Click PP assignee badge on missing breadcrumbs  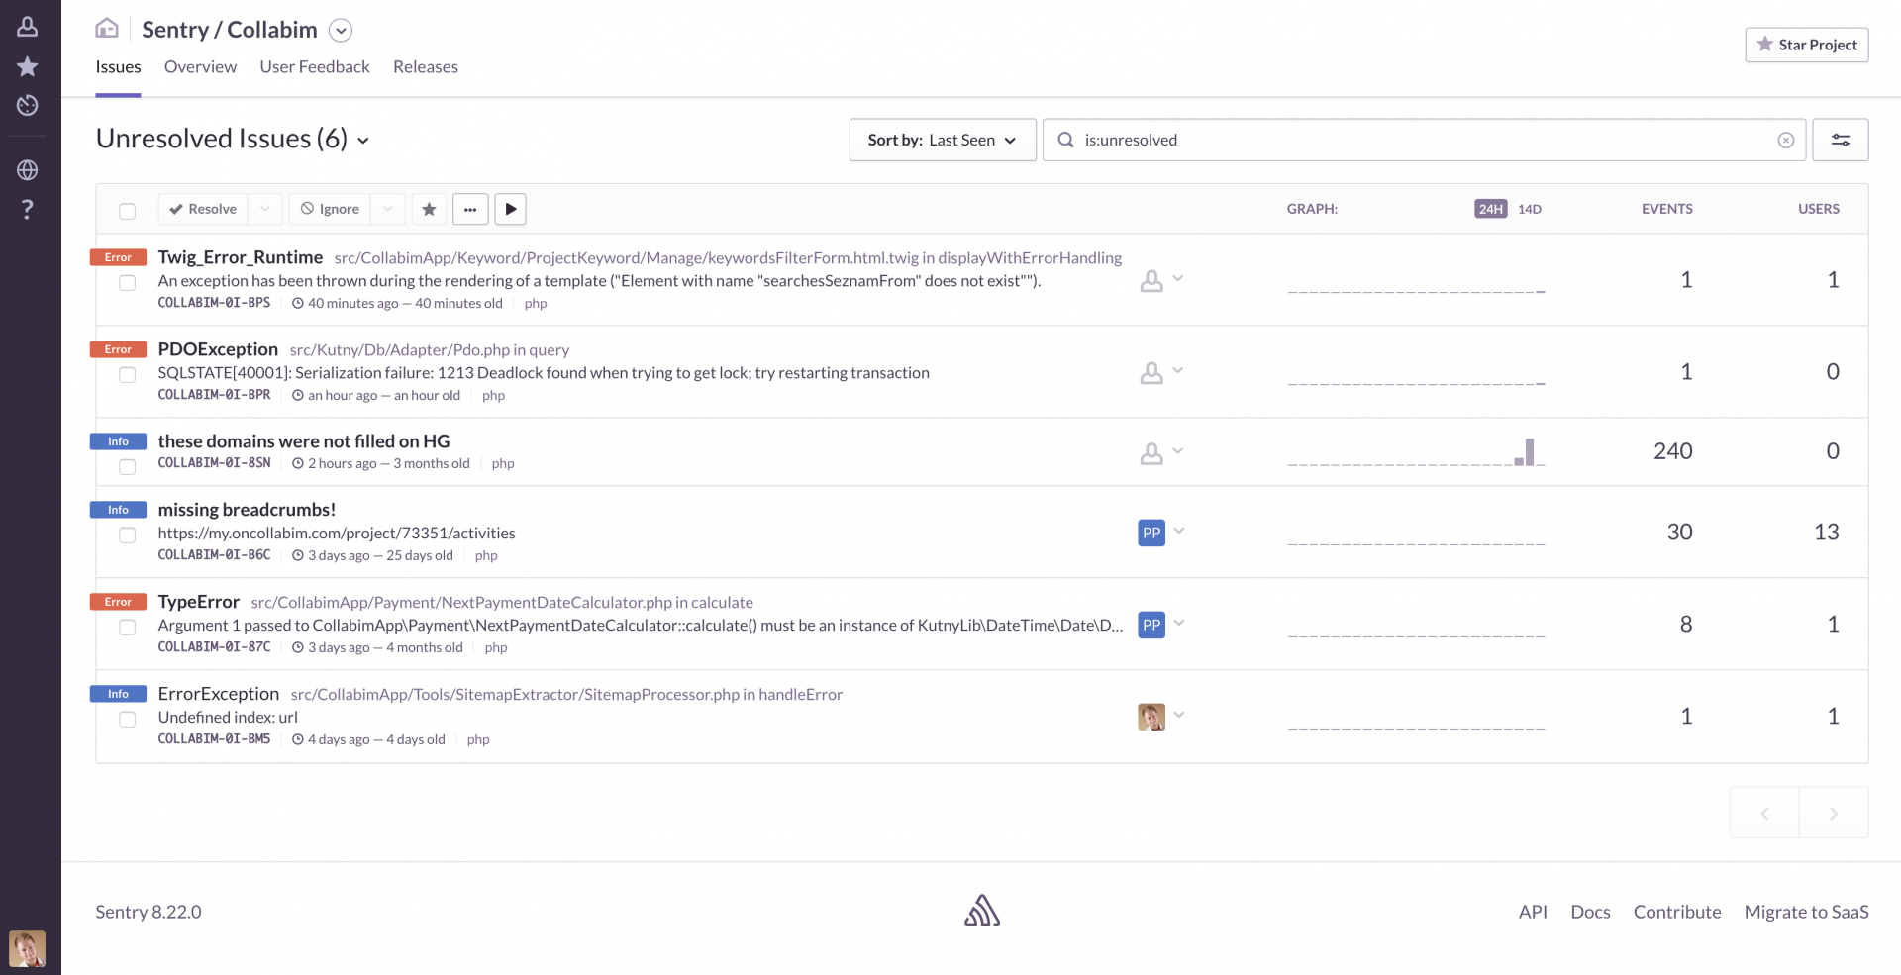[x=1151, y=533]
